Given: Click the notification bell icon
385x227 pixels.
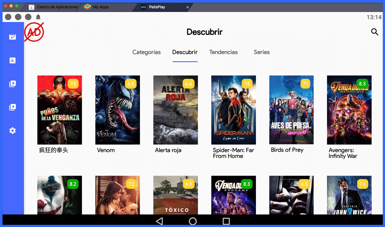Looking at the screenshot, I should click(38, 17).
